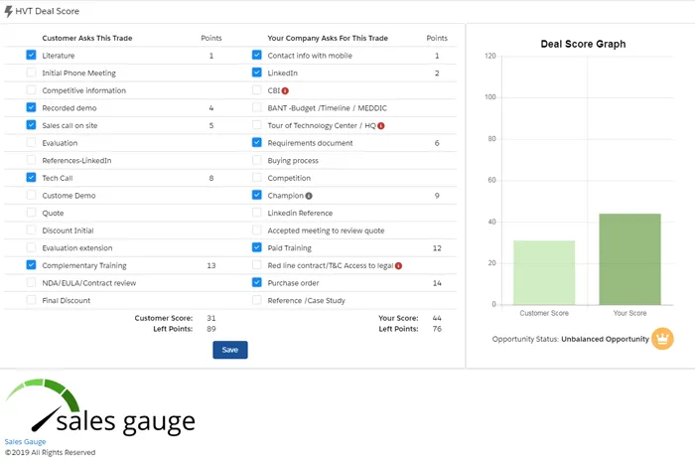Image resolution: width=695 pixels, height=464 pixels.
Task: Check the BANT -Budget /Timeline / MEDDIC checkbox
Action: click(256, 107)
